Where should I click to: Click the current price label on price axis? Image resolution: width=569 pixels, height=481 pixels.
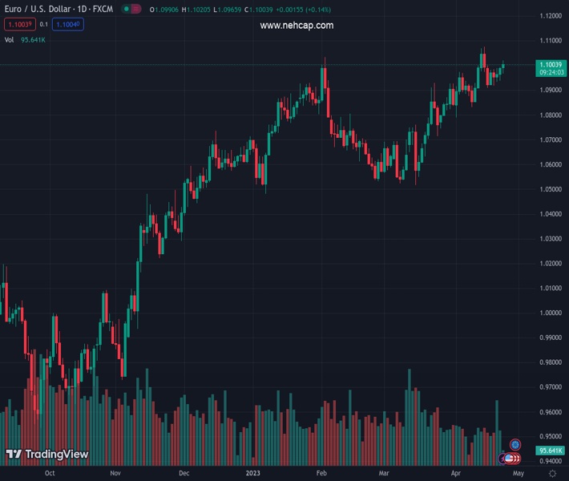pyautogui.click(x=550, y=64)
